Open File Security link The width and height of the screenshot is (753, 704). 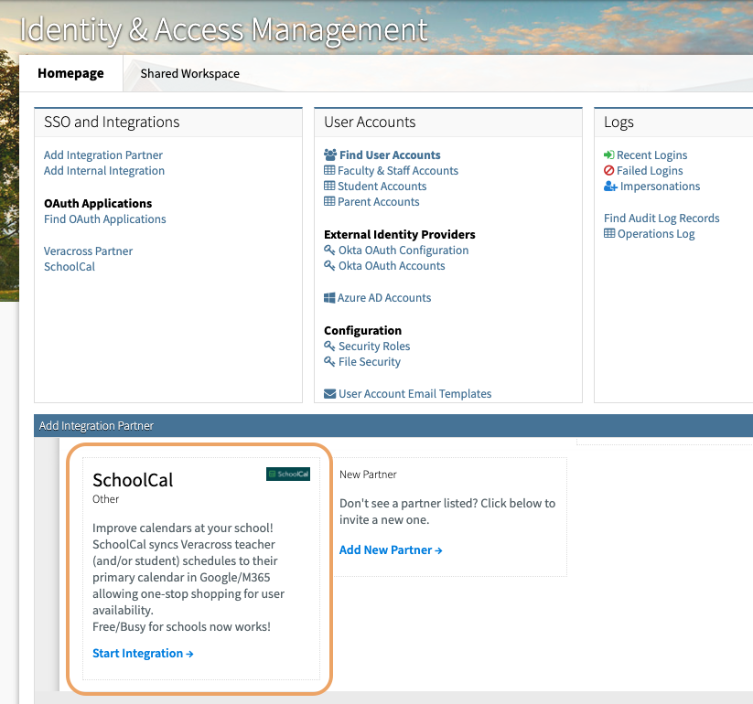(x=370, y=361)
